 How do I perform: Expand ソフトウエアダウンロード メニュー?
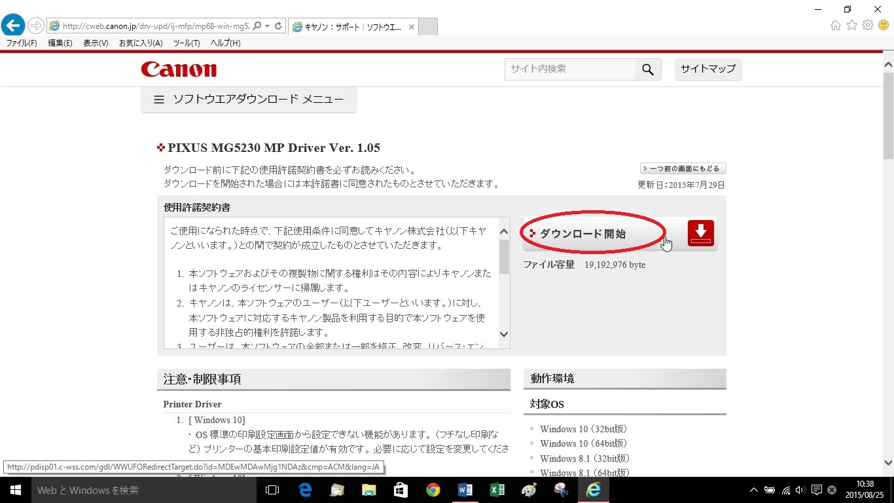point(249,100)
